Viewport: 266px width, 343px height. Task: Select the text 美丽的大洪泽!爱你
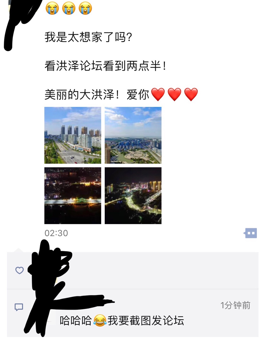coord(97,95)
